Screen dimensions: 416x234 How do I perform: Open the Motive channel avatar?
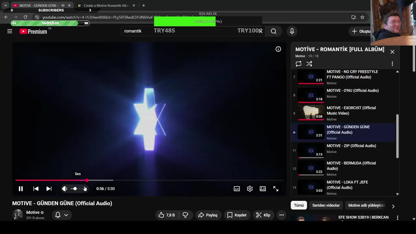point(18,215)
